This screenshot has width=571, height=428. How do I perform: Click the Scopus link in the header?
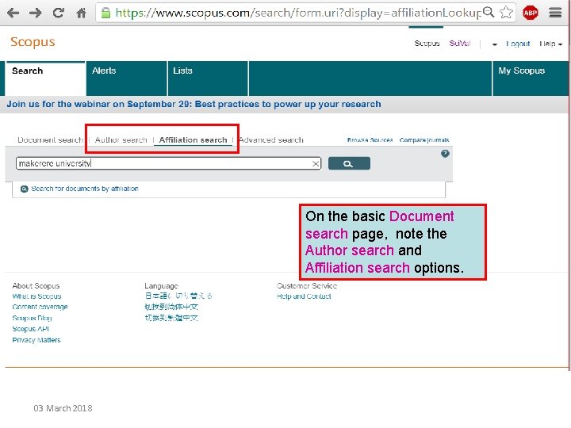[427, 44]
